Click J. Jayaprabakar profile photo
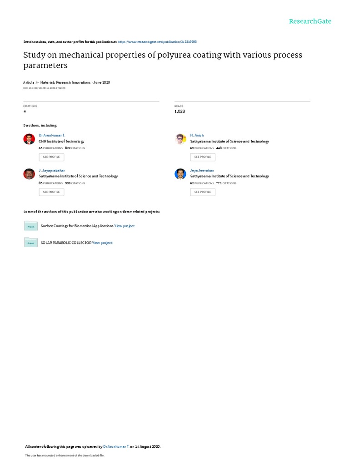 click(29, 174)
